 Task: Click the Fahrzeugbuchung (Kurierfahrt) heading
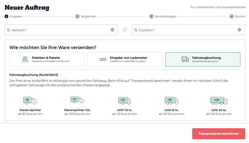tap(34, 75)
